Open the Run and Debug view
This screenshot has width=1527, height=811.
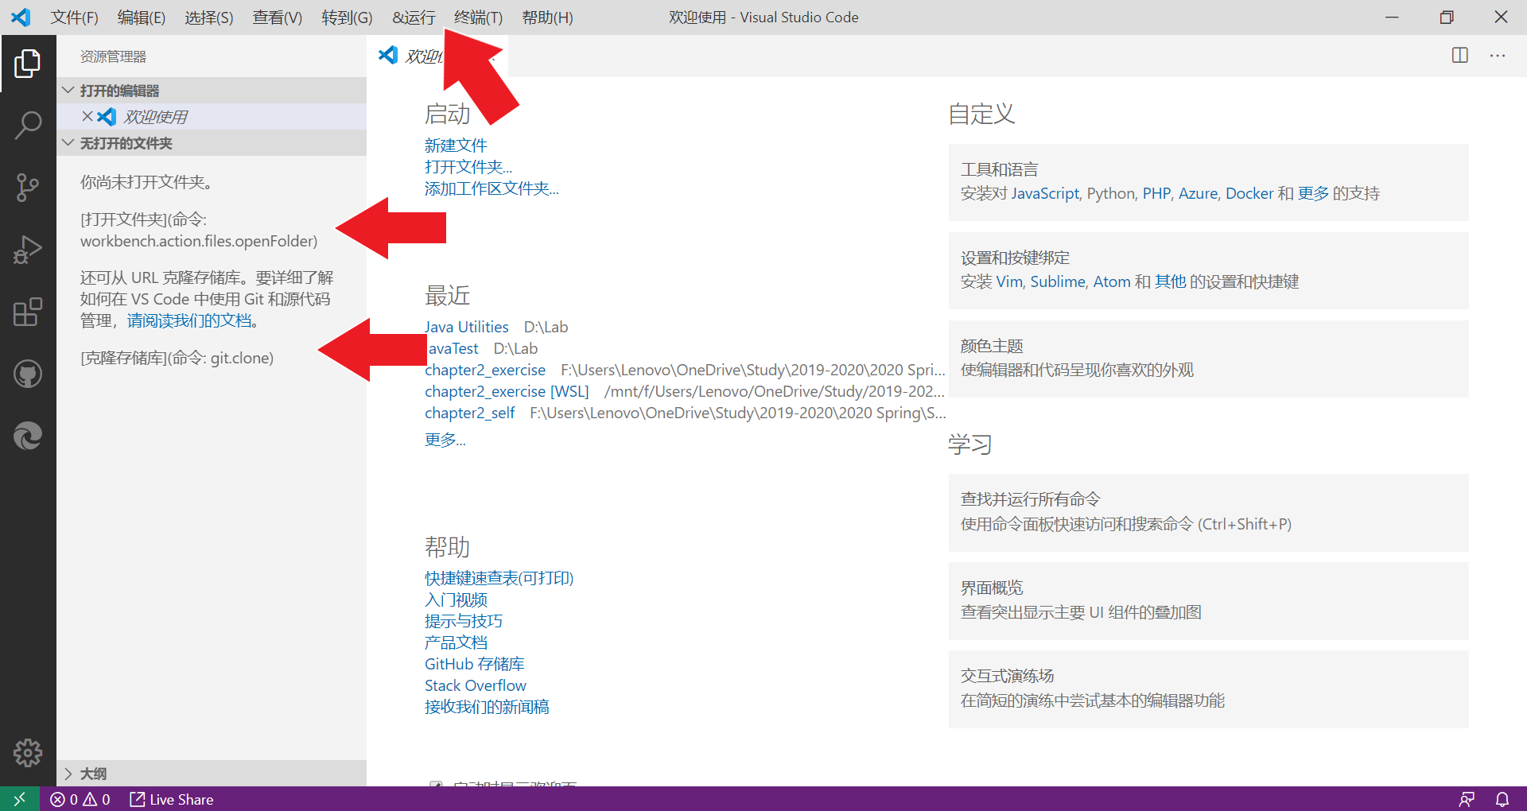(x=29, y=249)
